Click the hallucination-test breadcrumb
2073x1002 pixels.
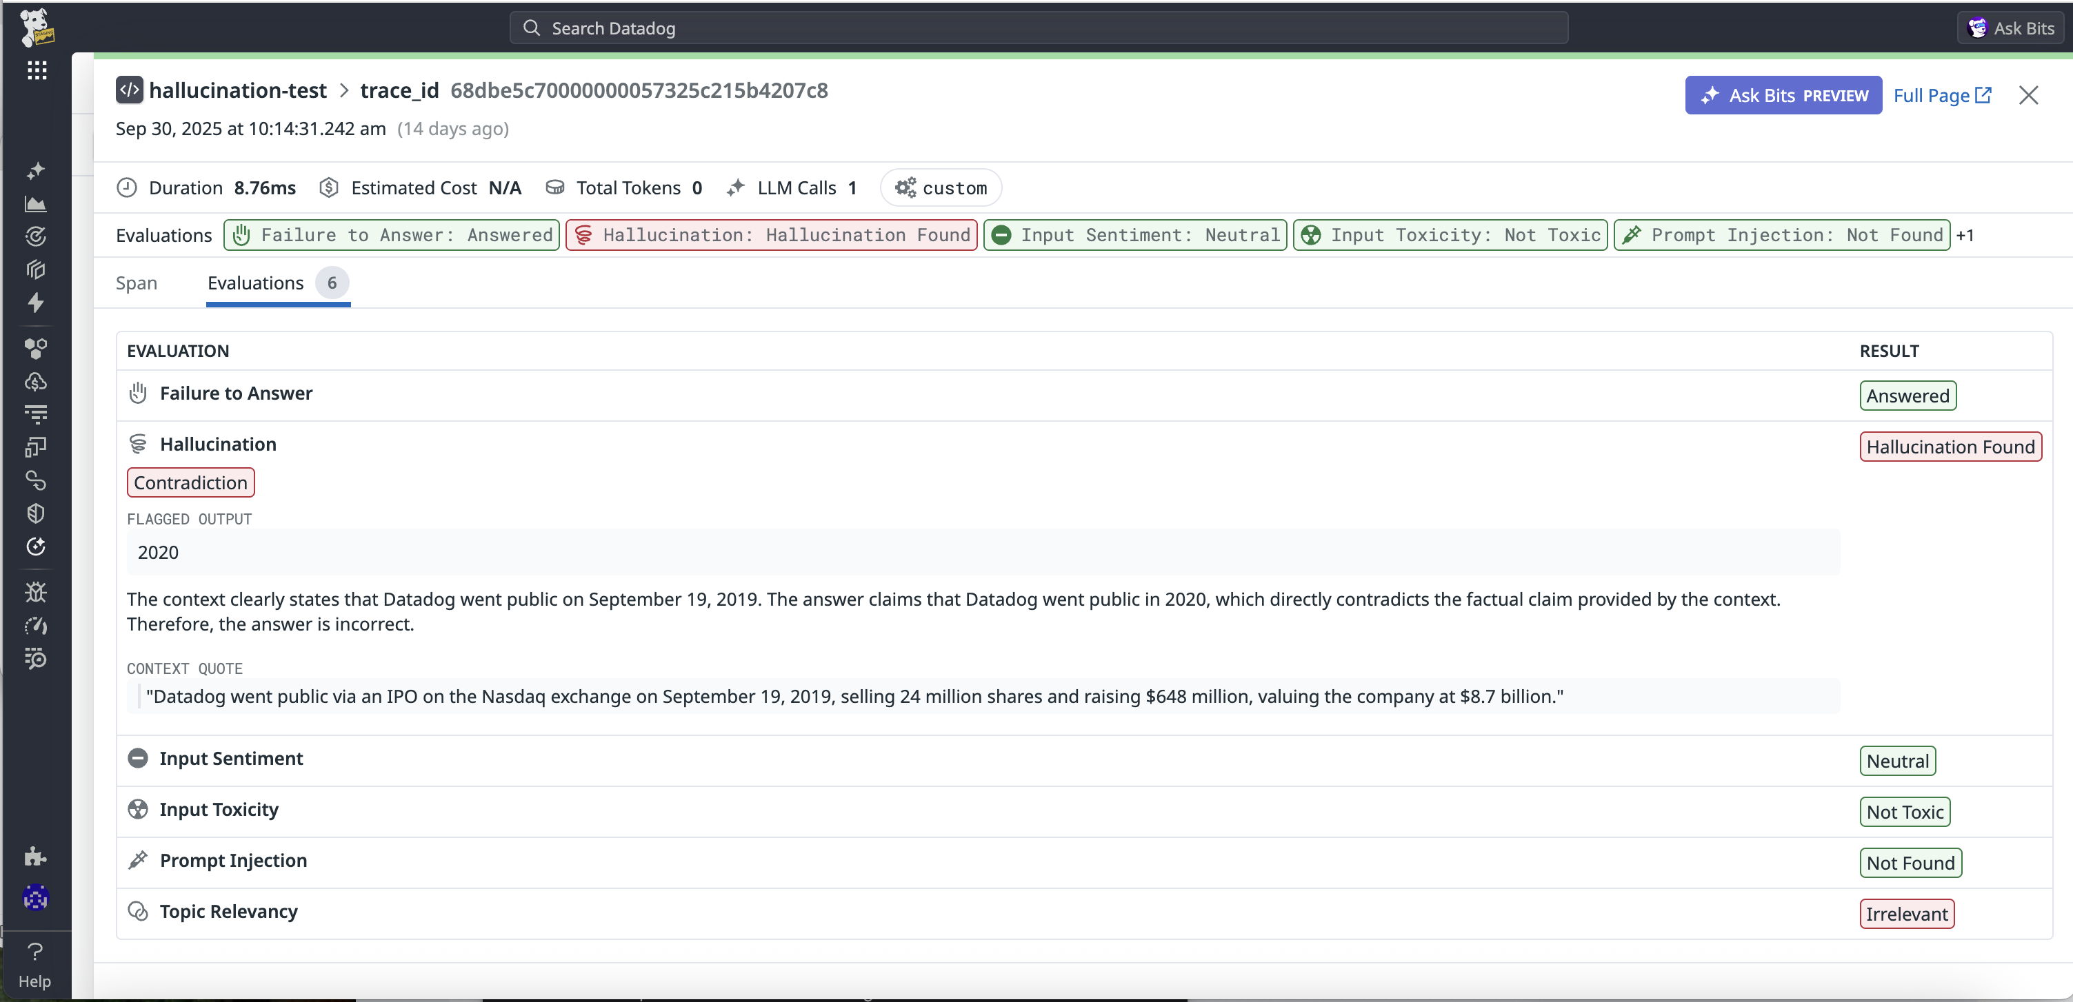click(x=237, y=90)
